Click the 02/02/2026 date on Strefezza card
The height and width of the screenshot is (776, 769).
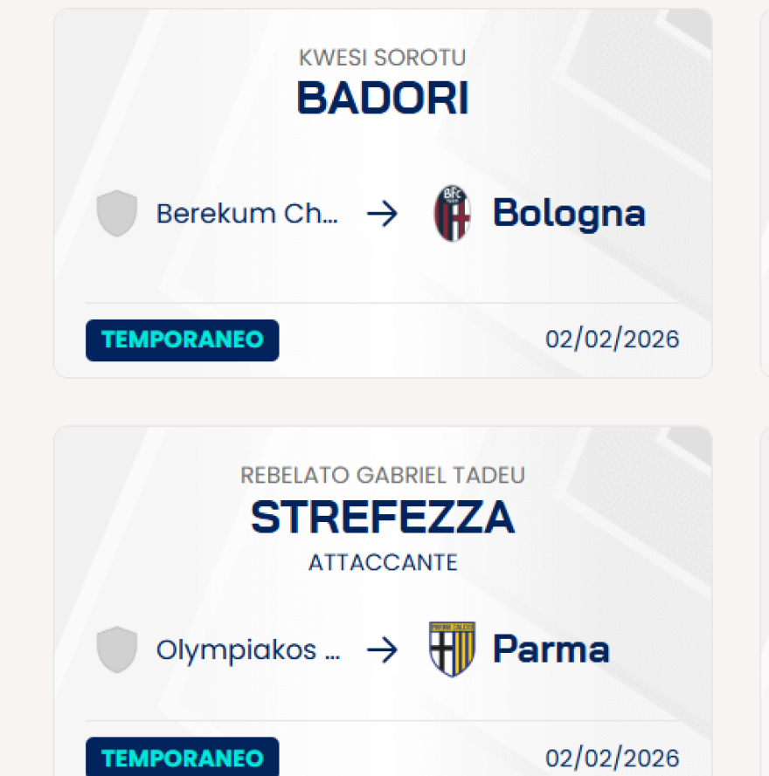click(x=612, y=758)
